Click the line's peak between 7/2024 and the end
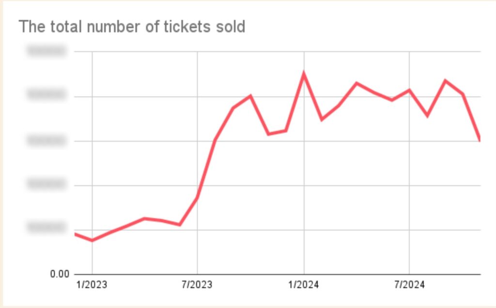496x308 pixels. pyautogui.click(x=445, y=81)
